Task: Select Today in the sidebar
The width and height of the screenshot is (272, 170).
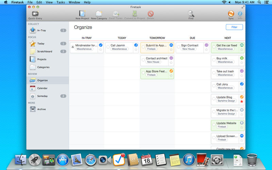Action: click(x=40, y=44)
